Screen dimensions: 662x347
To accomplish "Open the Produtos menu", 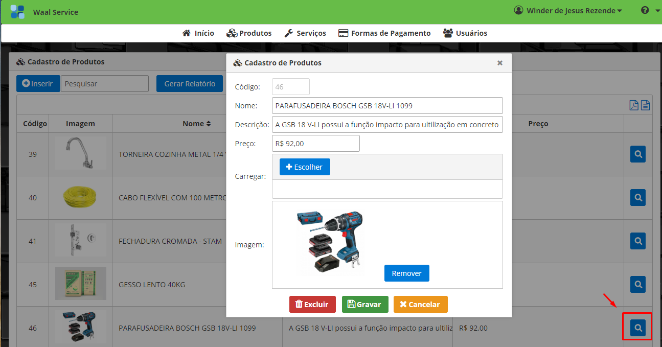I will (249, 33).
